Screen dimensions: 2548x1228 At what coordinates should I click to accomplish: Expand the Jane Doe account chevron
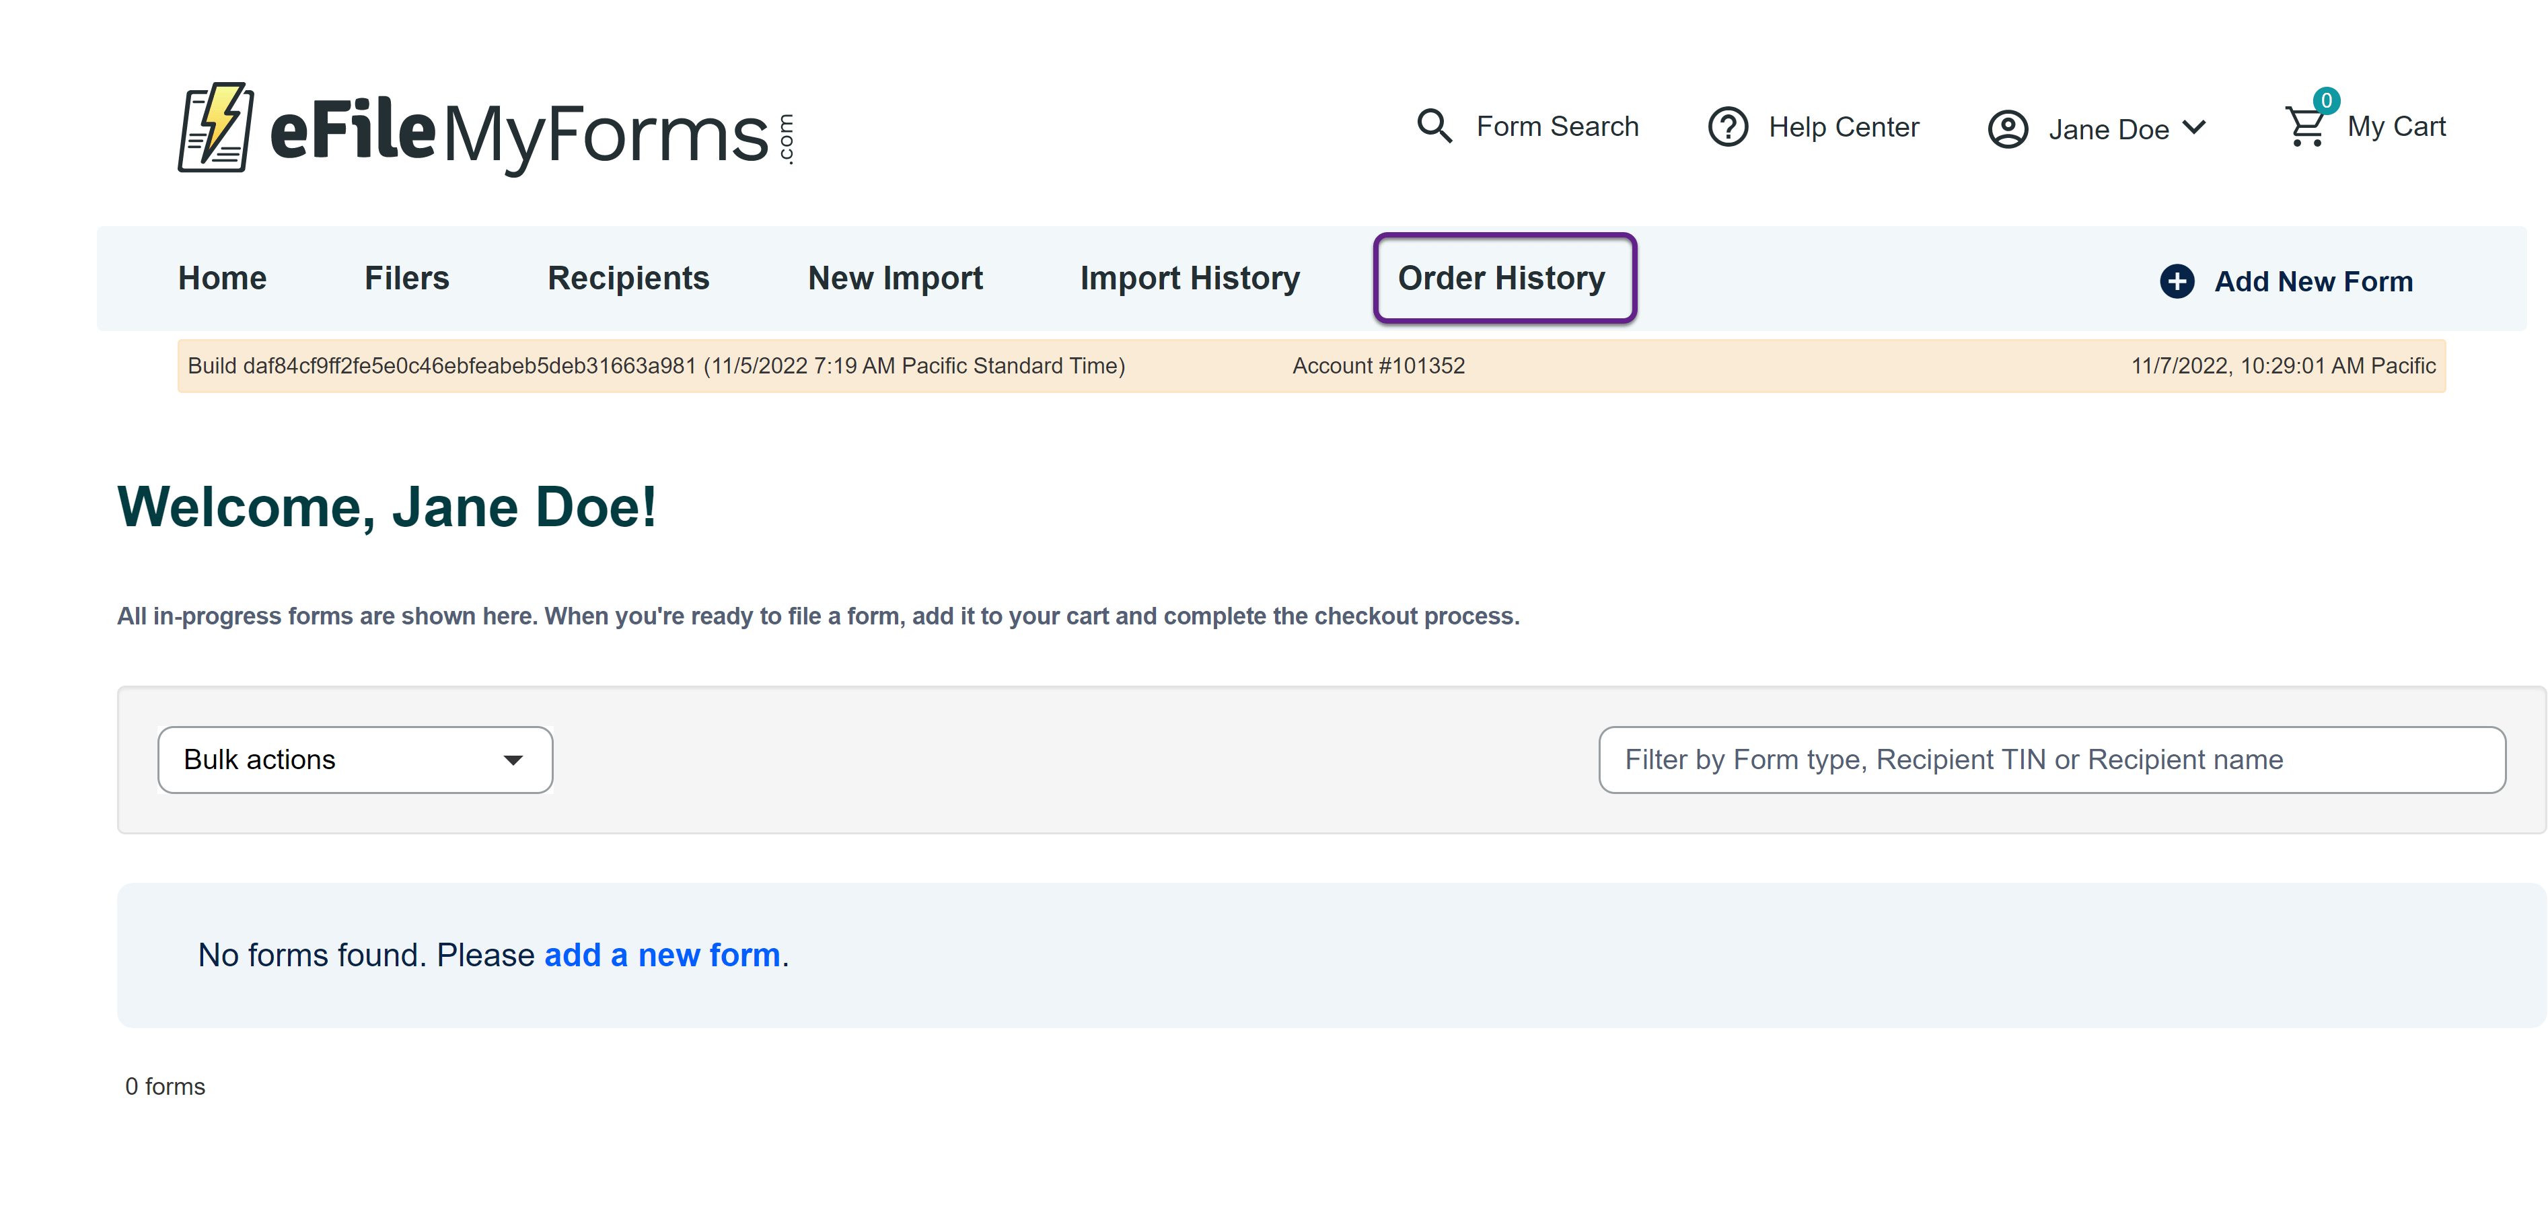tap(2194, 128)
